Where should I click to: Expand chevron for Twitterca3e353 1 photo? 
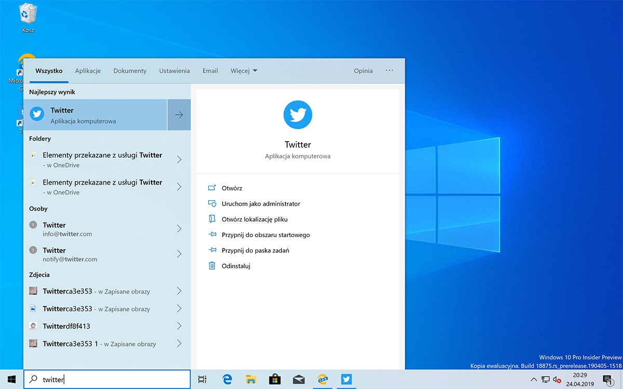coord(179,343)
